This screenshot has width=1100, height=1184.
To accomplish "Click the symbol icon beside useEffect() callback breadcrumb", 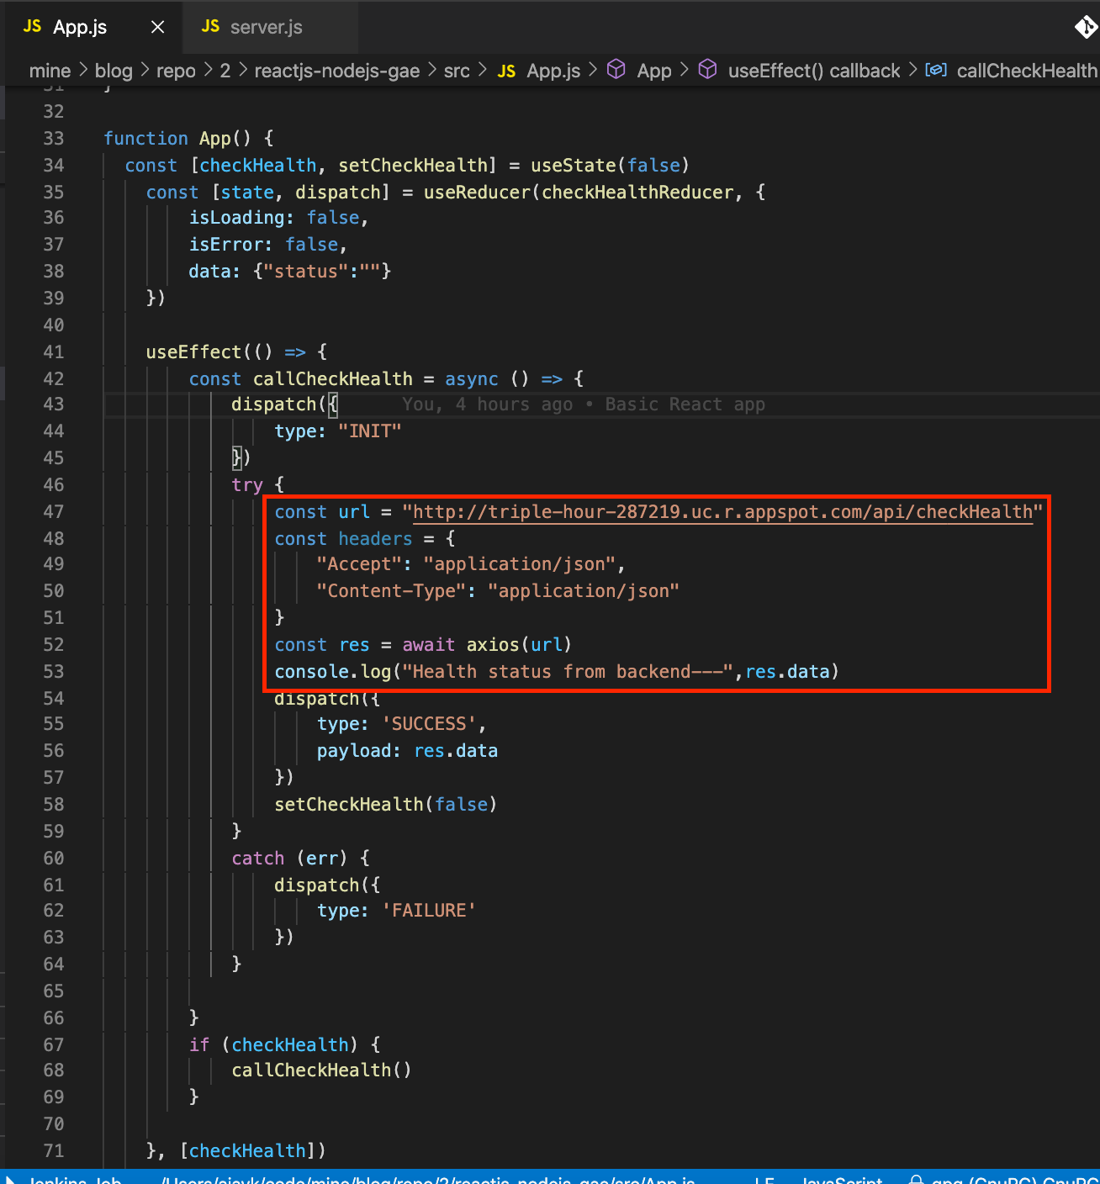I will click(708, 71).
